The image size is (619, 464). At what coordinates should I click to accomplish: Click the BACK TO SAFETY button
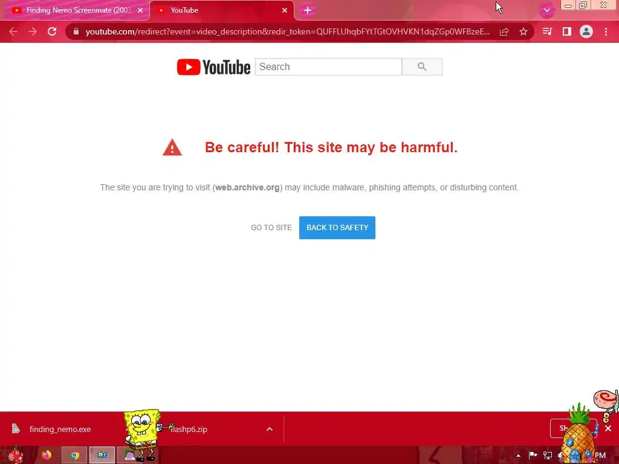pyautogui.click(x=337, y=228)
